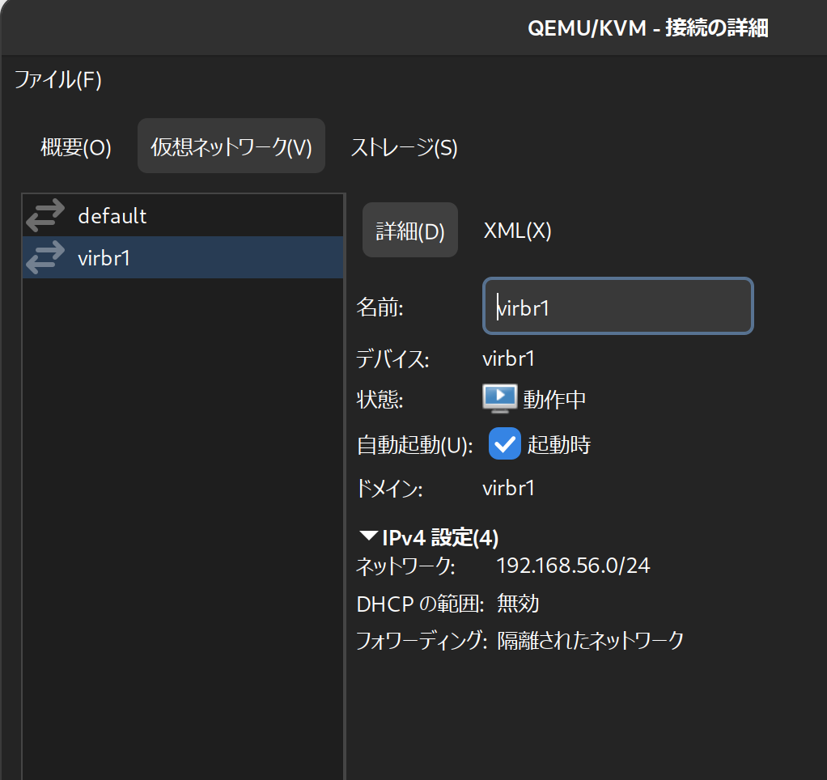The height and width of the screenshot is (780, 827).
Task: Open the XML(X) view
Action: [x=518, y=230]
